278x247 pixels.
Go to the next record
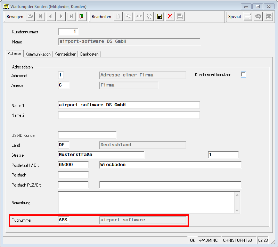click(x=61, y=17)
